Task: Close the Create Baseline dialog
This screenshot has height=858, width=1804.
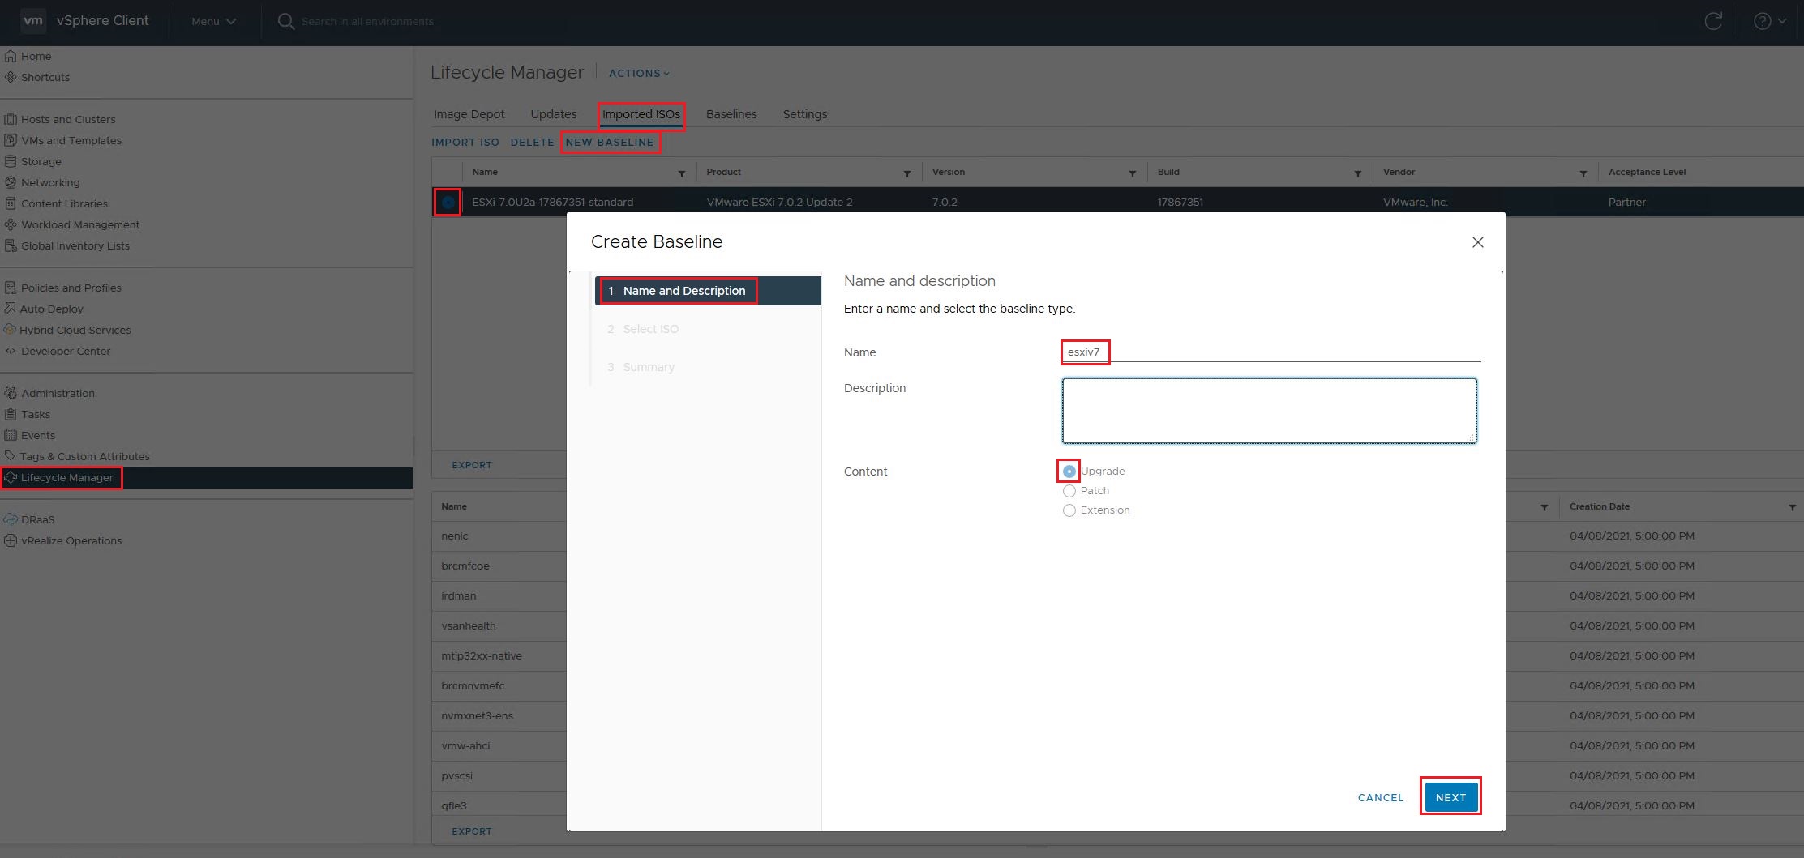Action: (1477, 242)
